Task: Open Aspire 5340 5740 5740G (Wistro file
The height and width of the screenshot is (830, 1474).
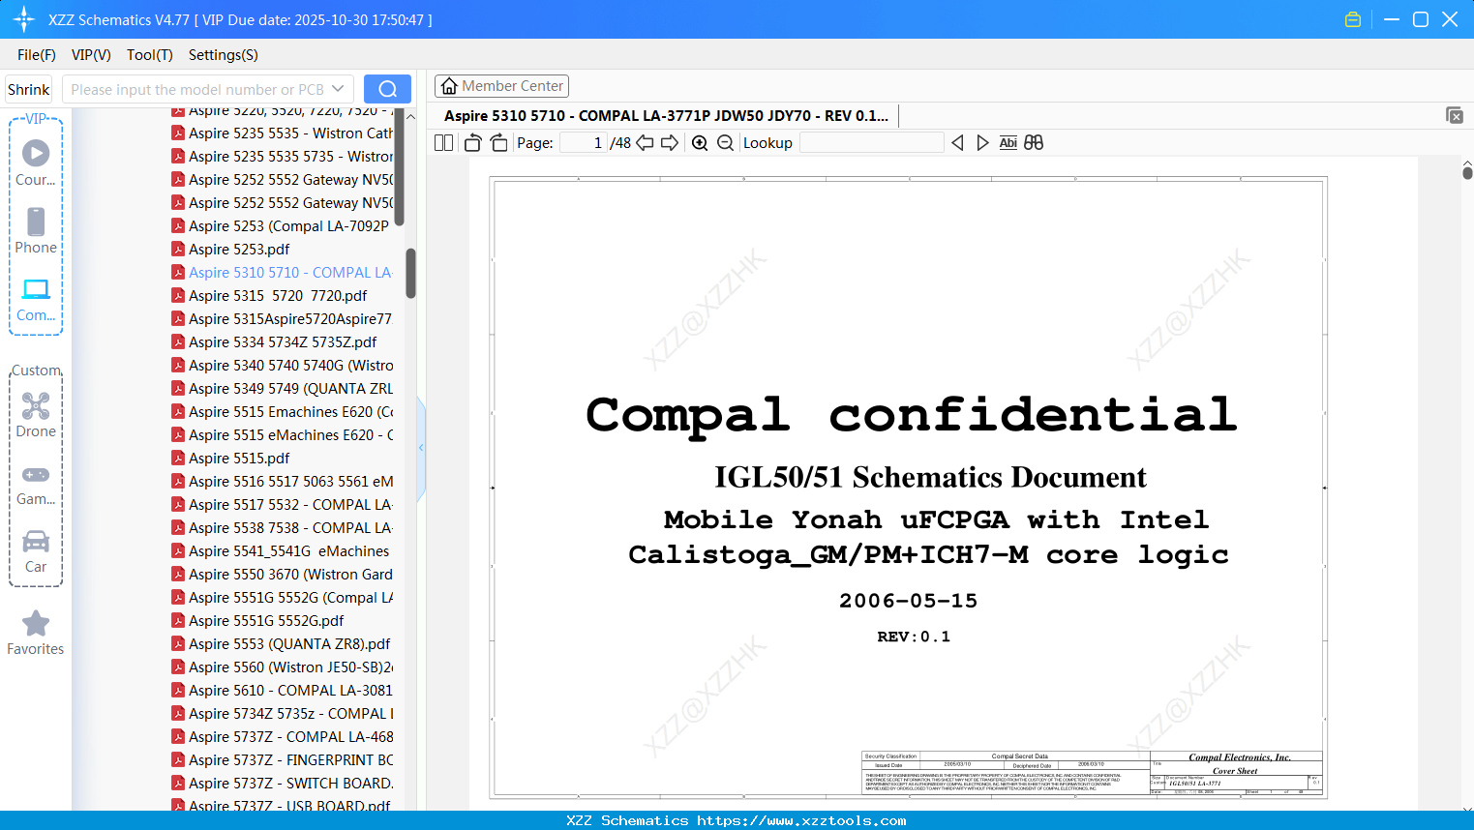Action: (x=283, y=366)
